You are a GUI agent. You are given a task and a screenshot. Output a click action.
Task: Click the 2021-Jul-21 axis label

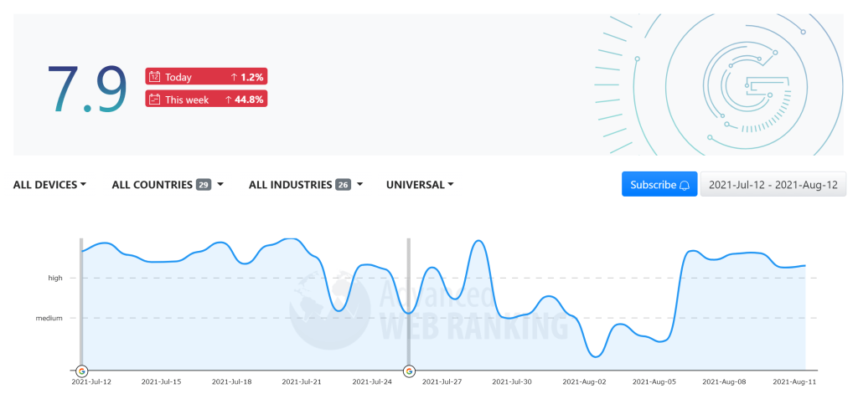coord(302,381)
